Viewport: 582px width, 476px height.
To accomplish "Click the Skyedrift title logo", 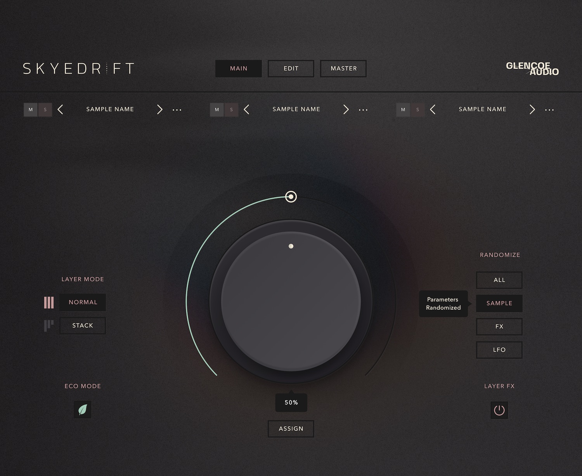I will 79,69.
